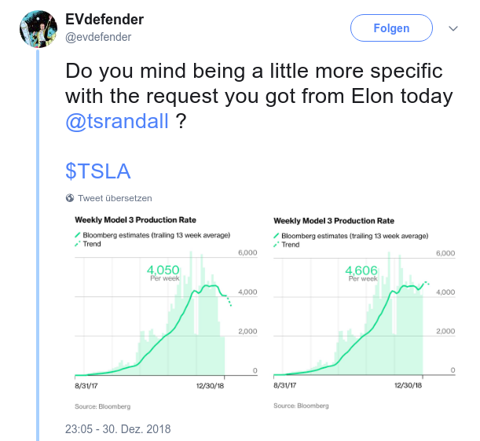This screenshot has height=441, width=480.
Task: Click the 4,050 per week label
Action: click(x=163, y=272)
